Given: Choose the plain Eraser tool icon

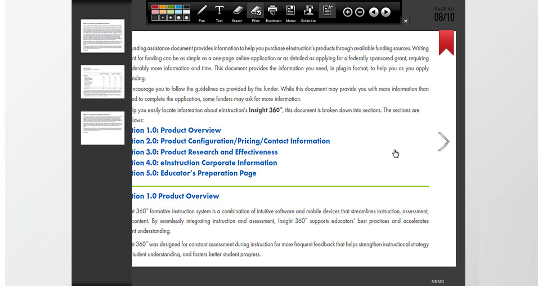Looking at the screenshot, I should pos(238,10).
